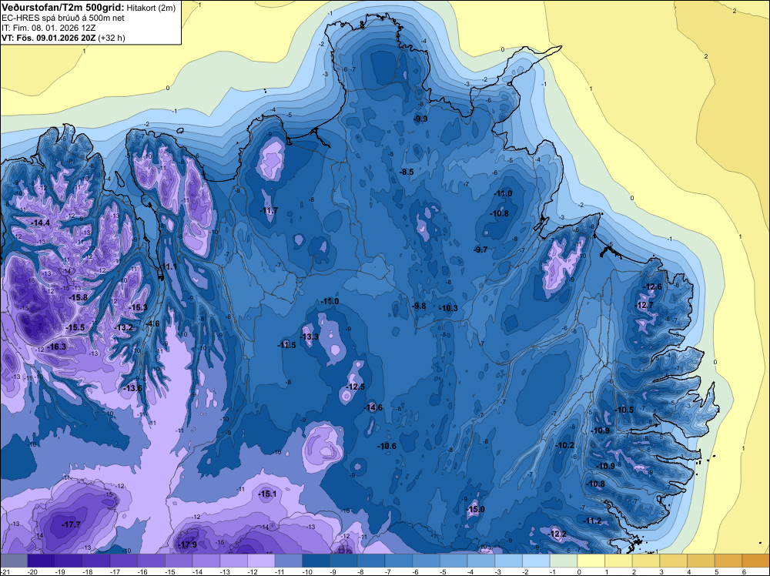Select the -9.8 temperature value
The width and height of the screenshot is (770, 576).
[x=419, y=306]
